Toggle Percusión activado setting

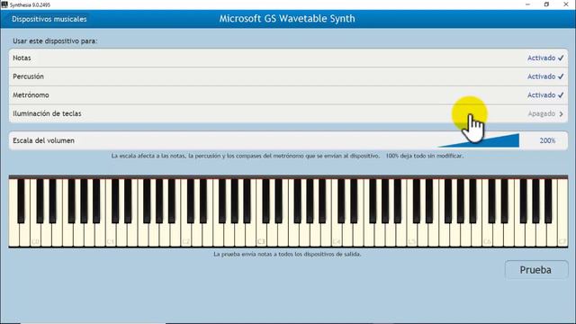pyautogui.click(x=288, y=76)
